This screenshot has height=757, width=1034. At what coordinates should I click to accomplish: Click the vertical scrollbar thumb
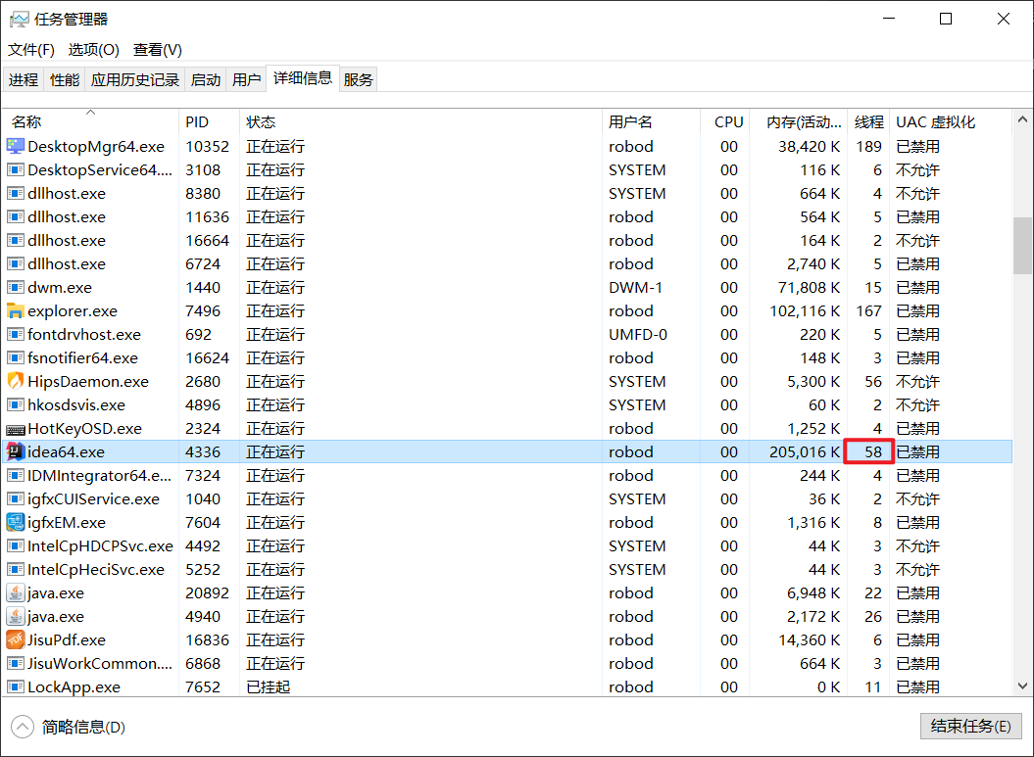pyautogui.click(x=1023, y=245)
